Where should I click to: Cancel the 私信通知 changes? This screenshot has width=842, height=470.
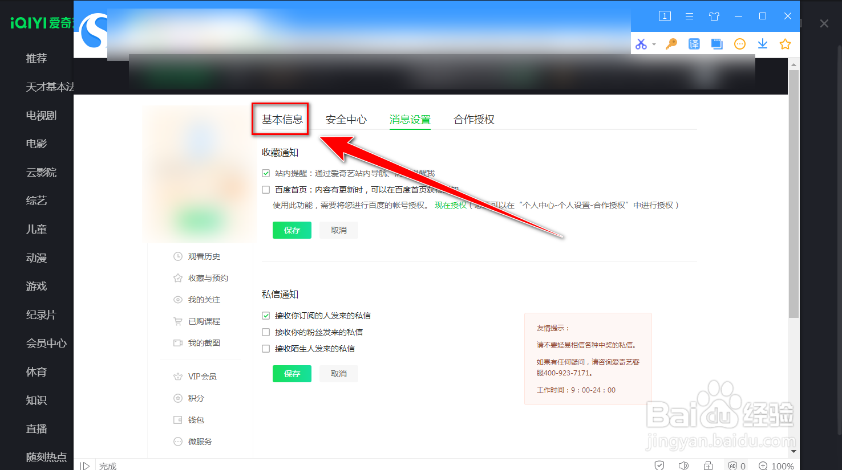pyautogui.click(x=339, y=374)
